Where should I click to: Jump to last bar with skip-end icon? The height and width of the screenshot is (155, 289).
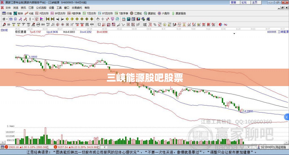click(x=52, y=19)
